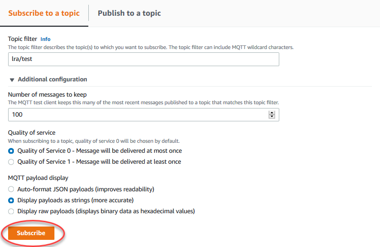Click the topic filter description text
The image size is (380, 247).
(150, 48)
